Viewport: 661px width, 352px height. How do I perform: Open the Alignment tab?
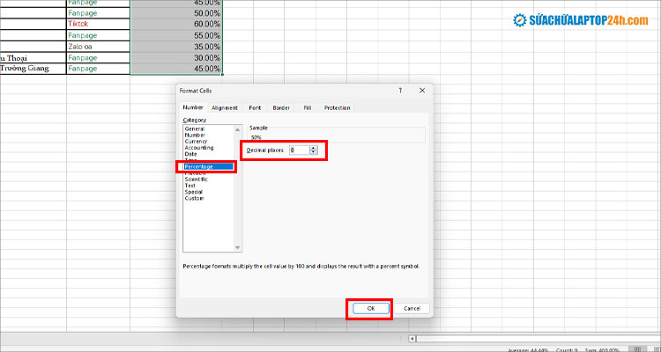(x=225, y=107)
